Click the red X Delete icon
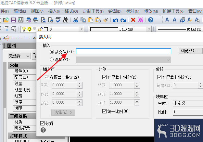 pos(133,20)
